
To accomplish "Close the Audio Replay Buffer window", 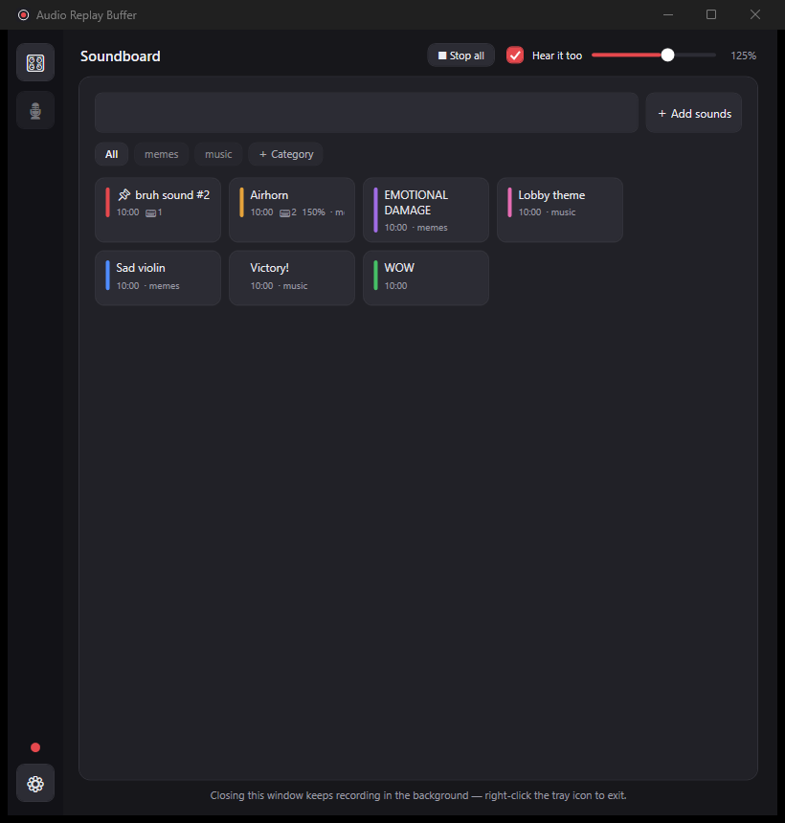I will coord(755,14).
